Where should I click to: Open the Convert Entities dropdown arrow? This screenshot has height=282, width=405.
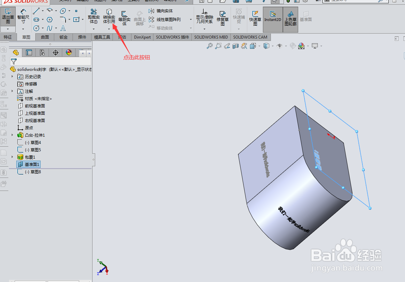coord(109,29)
